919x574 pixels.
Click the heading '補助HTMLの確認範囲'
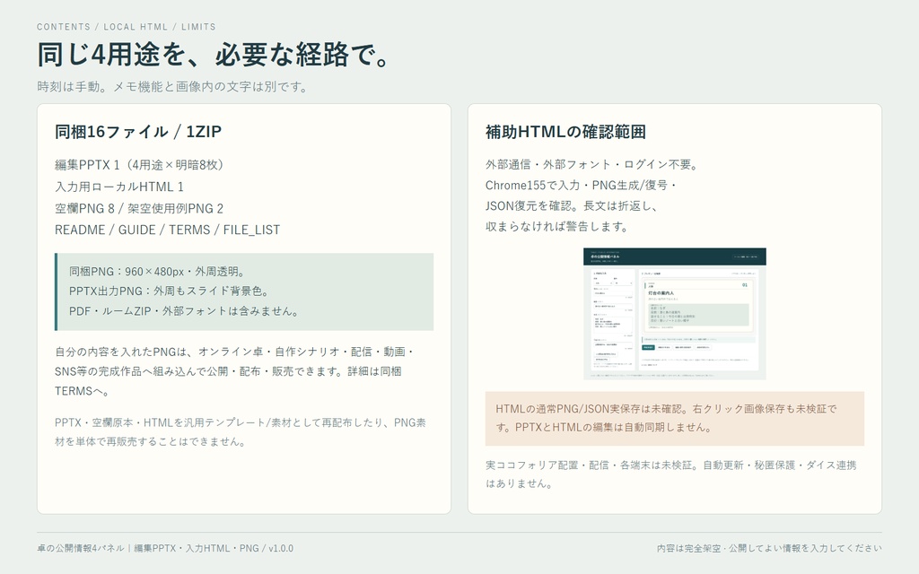565,132
